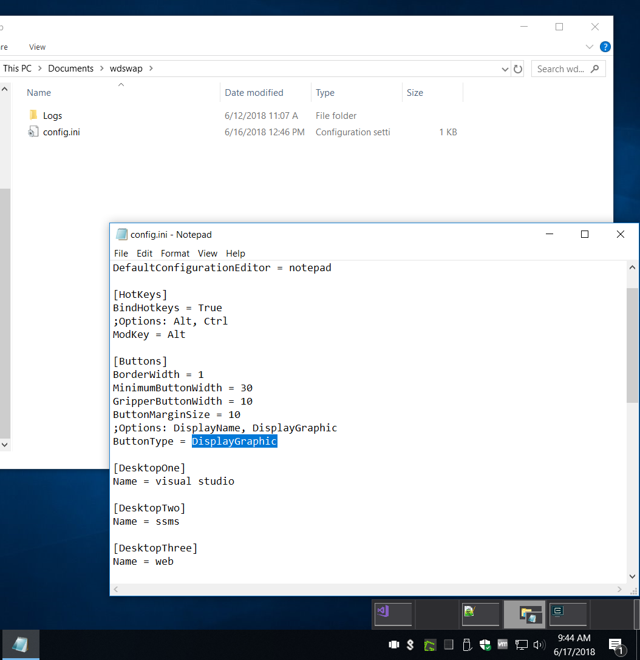Click Notepad vertical scrollbar thumb
Screen dimensions: 640x660
pos(632,345)
